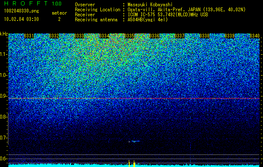Click the HROFFT title text
The image size is (263, 167).
click(26, 3)
